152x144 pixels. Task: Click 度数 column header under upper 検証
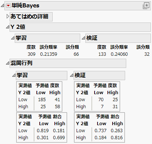coord(102,47)
